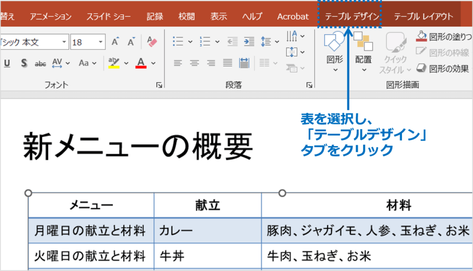Decrease the indent level
Viewport: 473px width, 271px height.
point(233,41)
